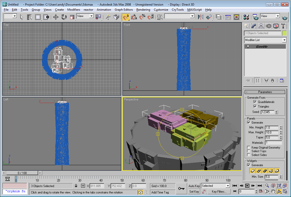This screenshot has width=291, height=197.
Task: Open the CryTools menu
Action: tap(178, 10)
